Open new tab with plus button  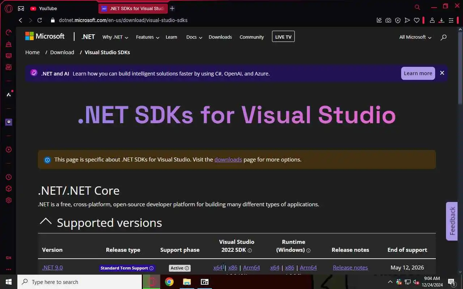pyautogui.click(x=172, y=8)
